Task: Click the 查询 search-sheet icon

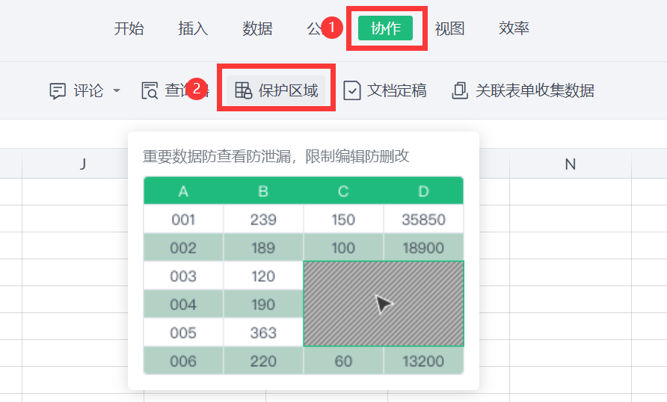Action: pyautogui.click(x=150, y=90)
